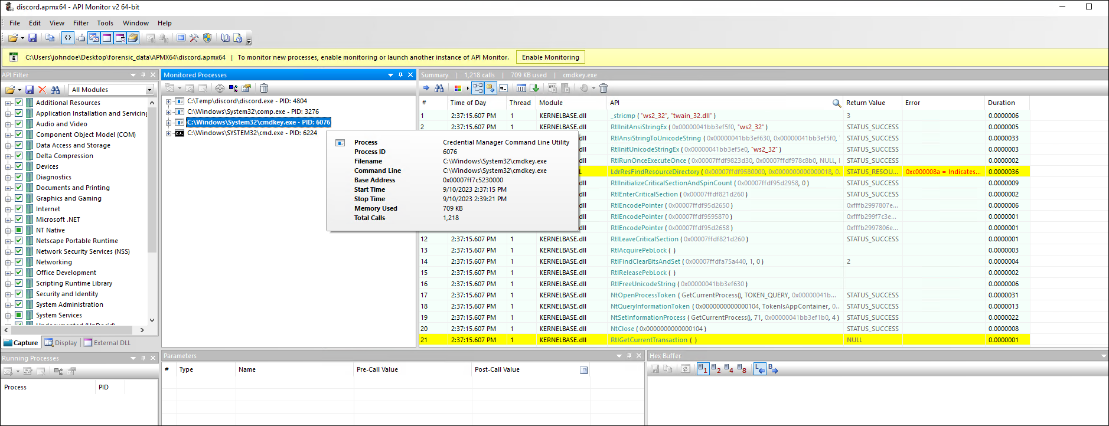Toggle the Security and Identity checkbox
Viewport: 1109px width, 426px height.
(x=19, y=294)
